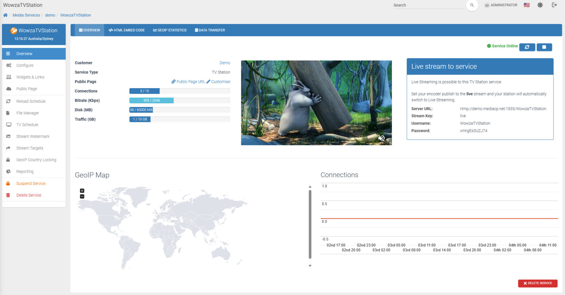Select Overview in the sidebar menu
The width and height of the screenshot is (565, 295).
click(x=34, y=54)
